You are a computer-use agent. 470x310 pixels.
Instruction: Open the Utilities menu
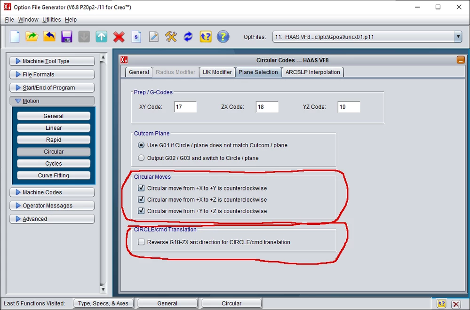click(52, 19)
